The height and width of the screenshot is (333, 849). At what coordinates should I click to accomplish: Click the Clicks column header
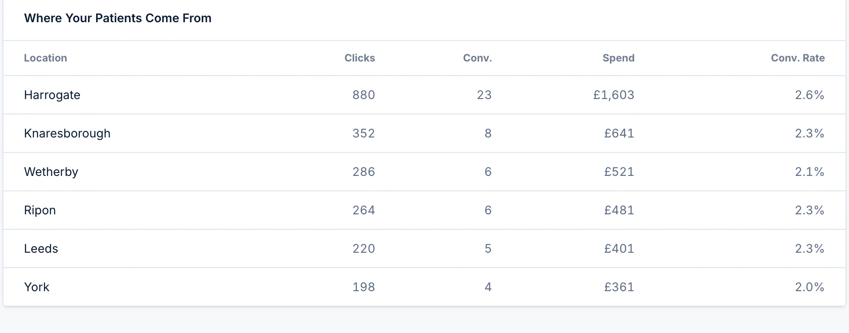coord(360,58)
